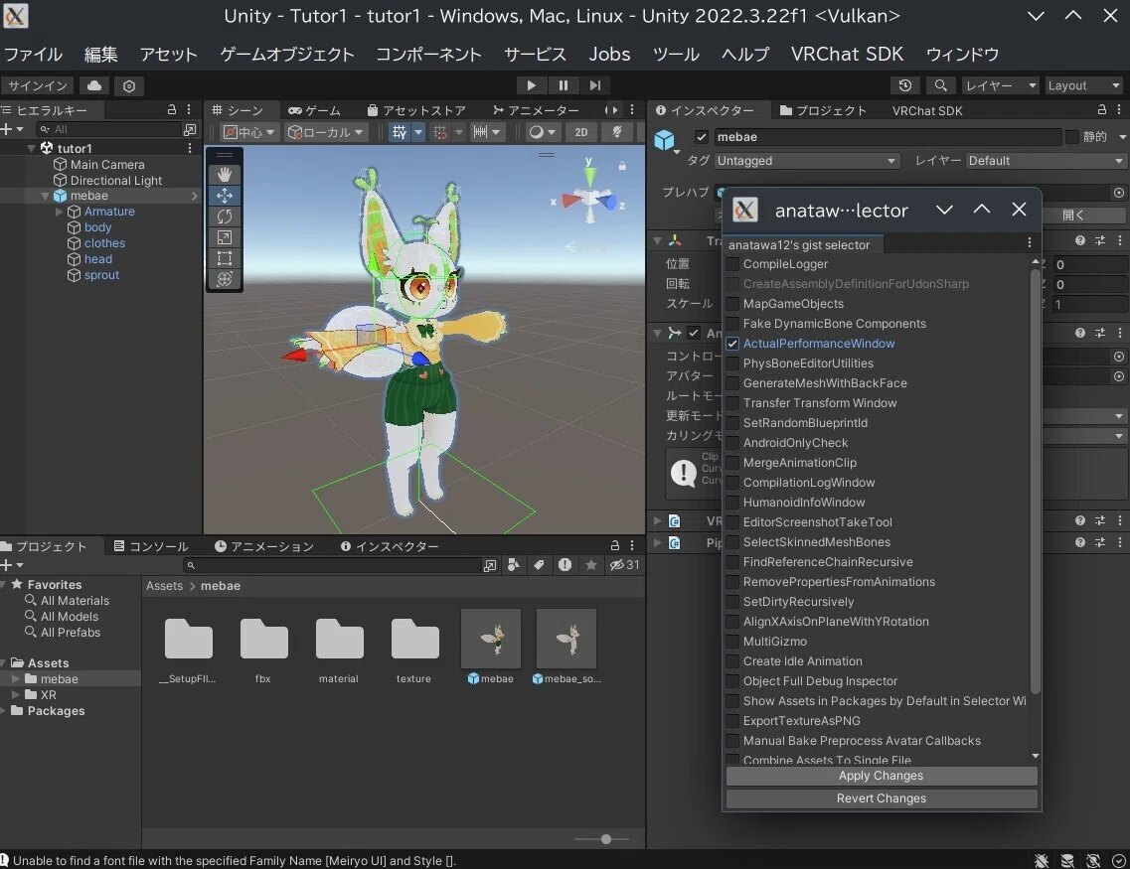
Task: Click the Play button
Action: pos(531,85)
